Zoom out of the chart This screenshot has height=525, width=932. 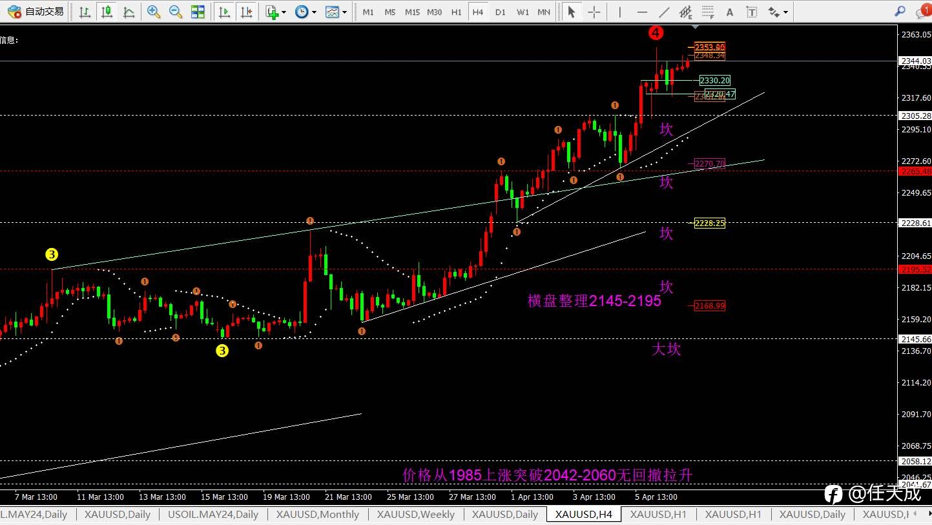tap(176, 12)
